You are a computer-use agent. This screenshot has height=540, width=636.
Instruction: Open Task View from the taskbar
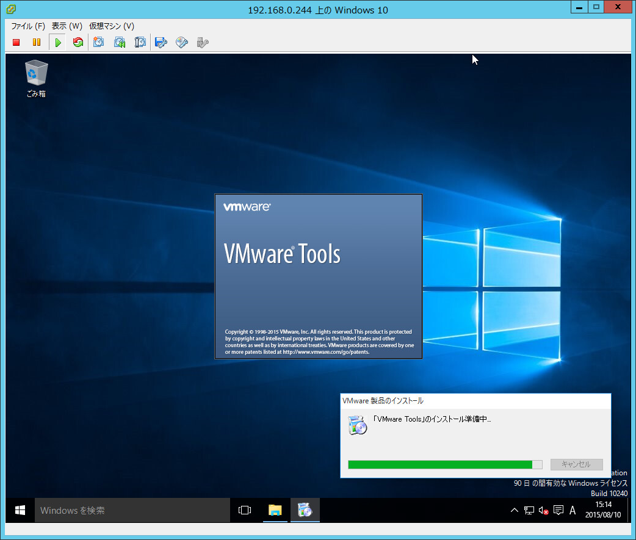pyautogui.click(x=245, y=510)
